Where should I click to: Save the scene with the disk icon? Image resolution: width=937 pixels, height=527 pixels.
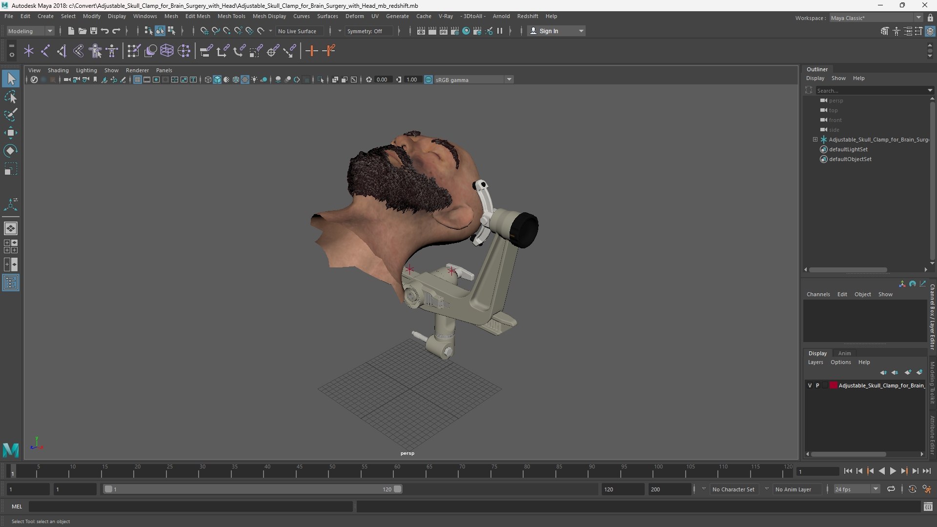point(93,31)
